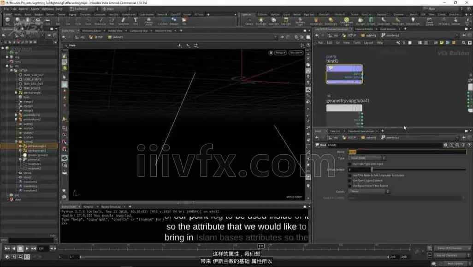Image resolution: width=473 pixels, height=267 pixels.
Task: Click the timeline range slider bar
Action: (x=234, y=257)
